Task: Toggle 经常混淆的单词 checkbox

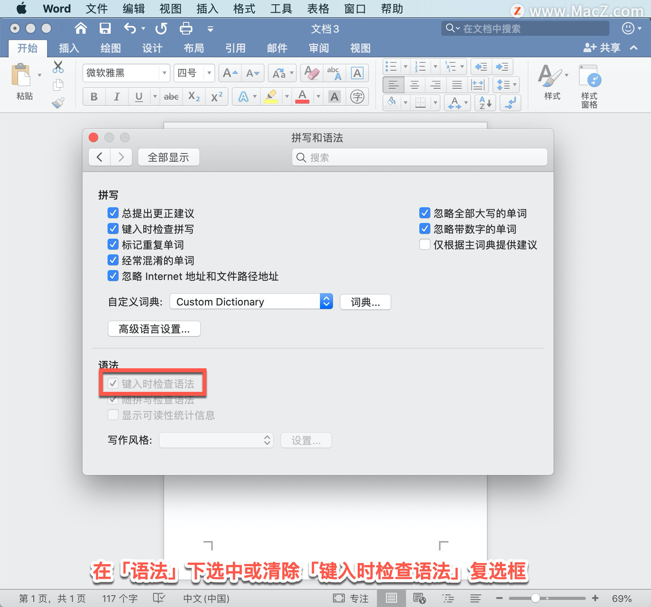Action: point(113,260)
